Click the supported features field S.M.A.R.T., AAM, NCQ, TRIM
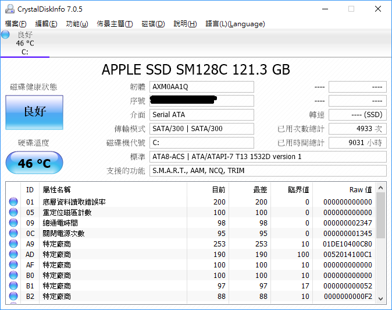Viewport: 392px width, 310px height. (x=268, y=171)
